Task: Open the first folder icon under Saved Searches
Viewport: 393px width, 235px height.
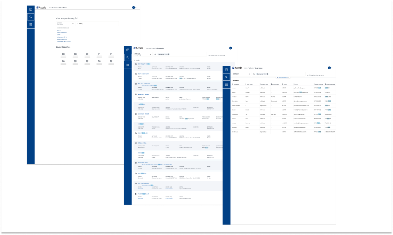Action: (x=63, y=54)
